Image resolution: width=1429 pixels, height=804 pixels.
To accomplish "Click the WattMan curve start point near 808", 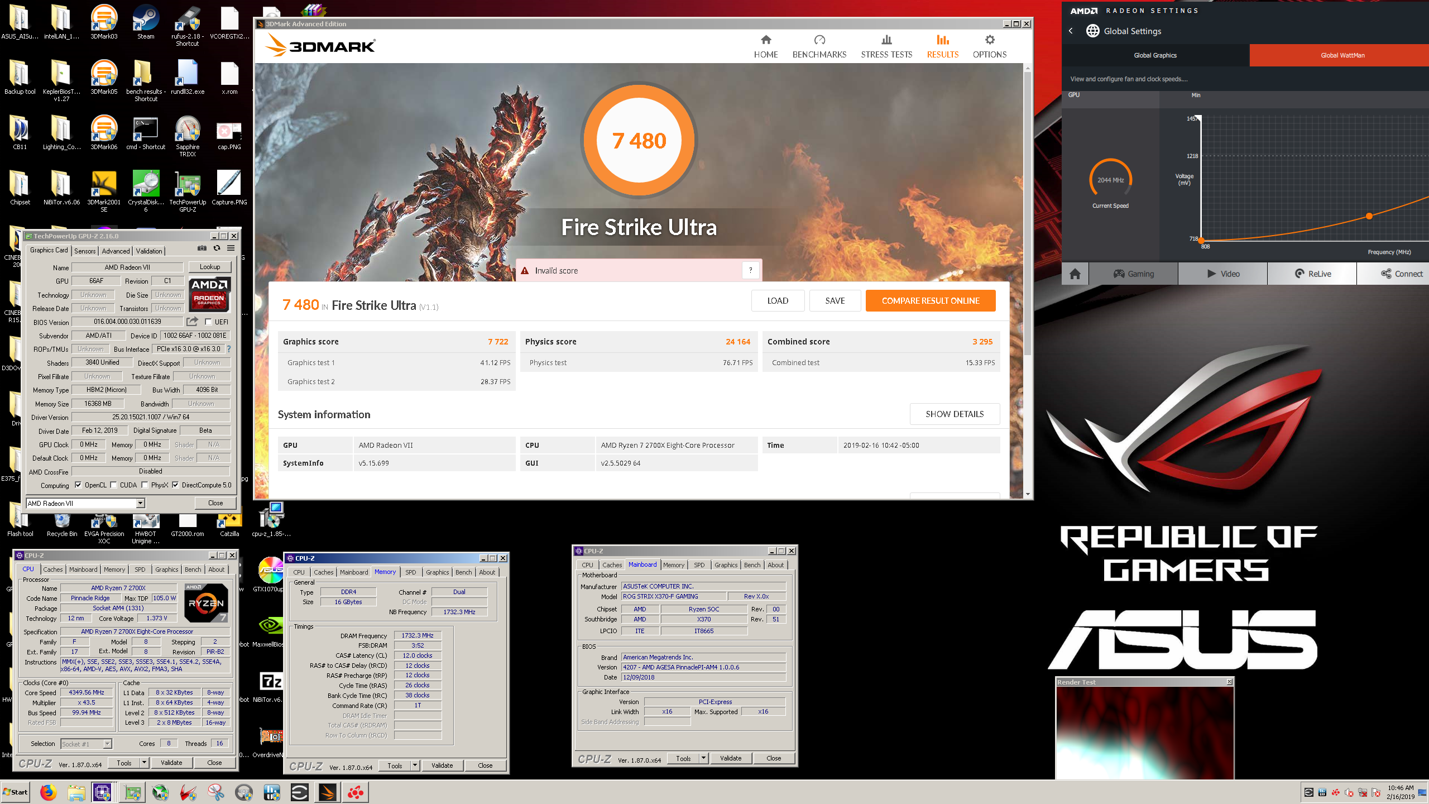I will [1202, 240].
